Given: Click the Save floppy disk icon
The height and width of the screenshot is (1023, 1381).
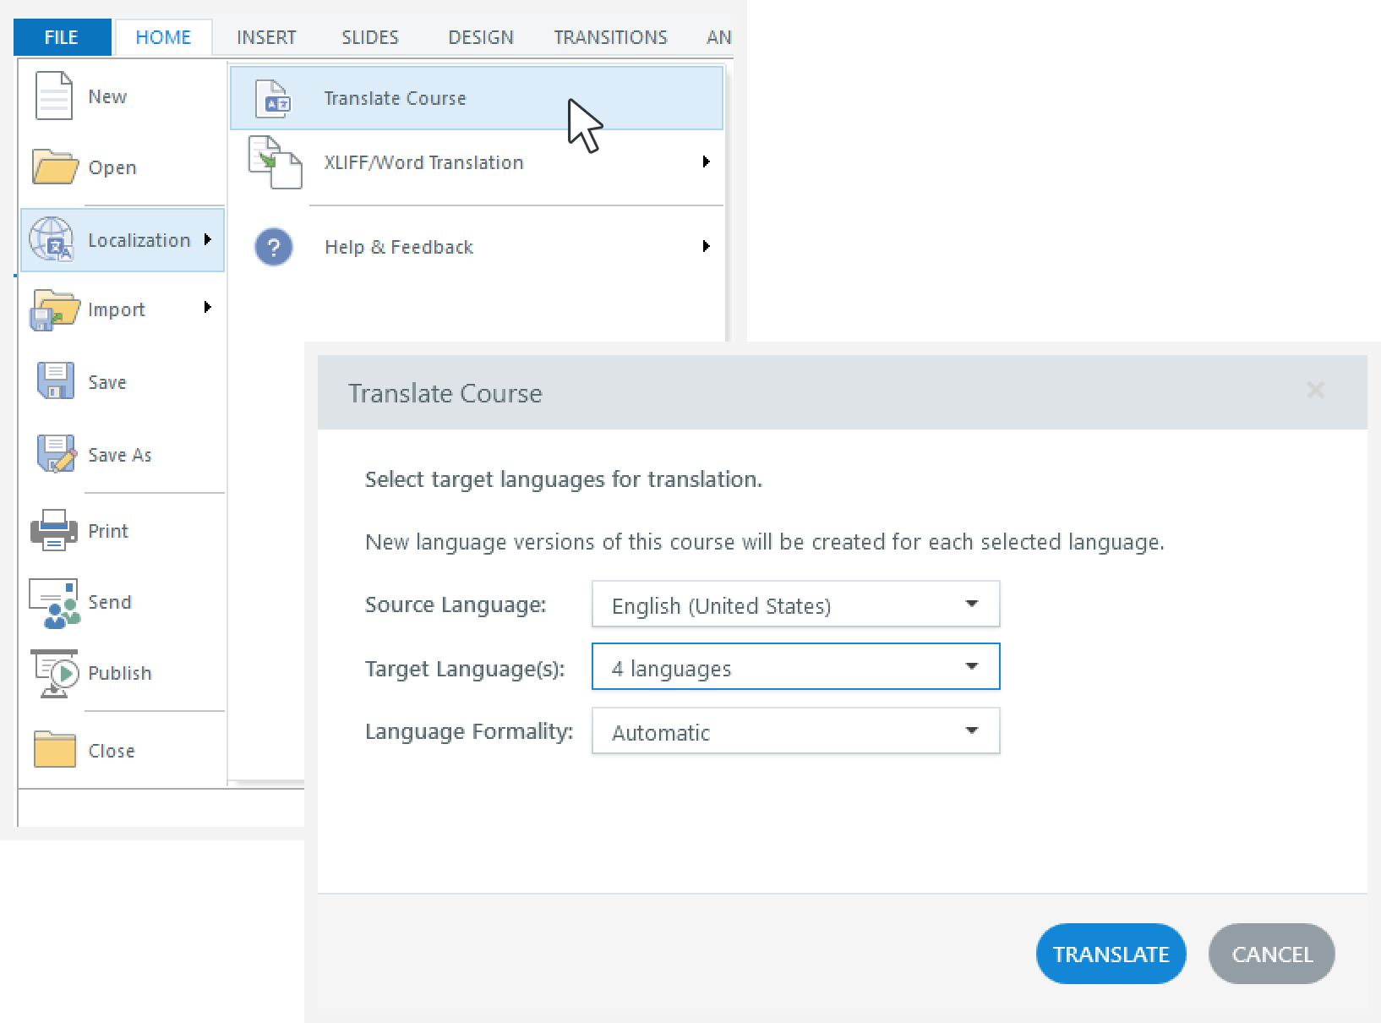Looking at the screenshot, I should [52, 381].
